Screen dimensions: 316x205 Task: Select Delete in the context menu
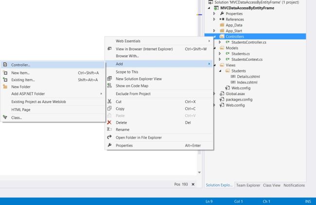click(x=159, y=122)
